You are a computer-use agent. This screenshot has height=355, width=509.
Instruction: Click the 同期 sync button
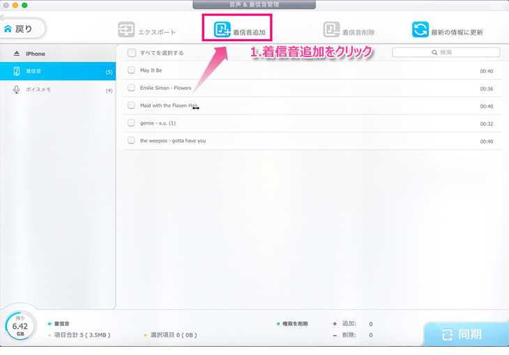pyautogui.click(x=466, y=334)
